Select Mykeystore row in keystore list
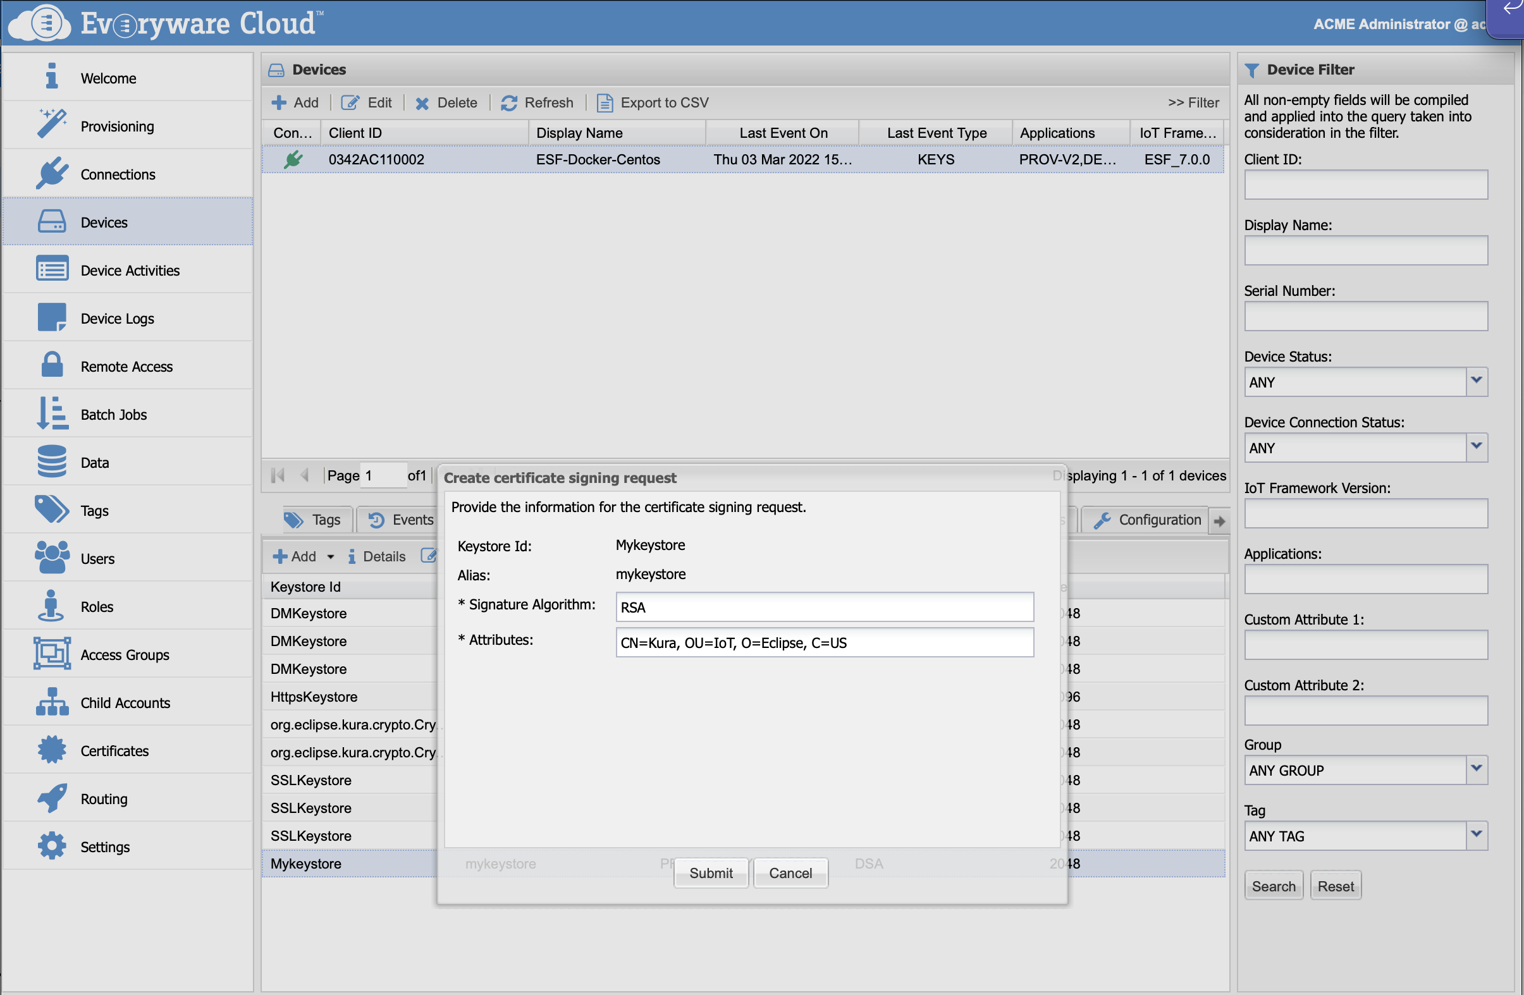The width and height of the screenshot is (1524, 995). [350, 863]
